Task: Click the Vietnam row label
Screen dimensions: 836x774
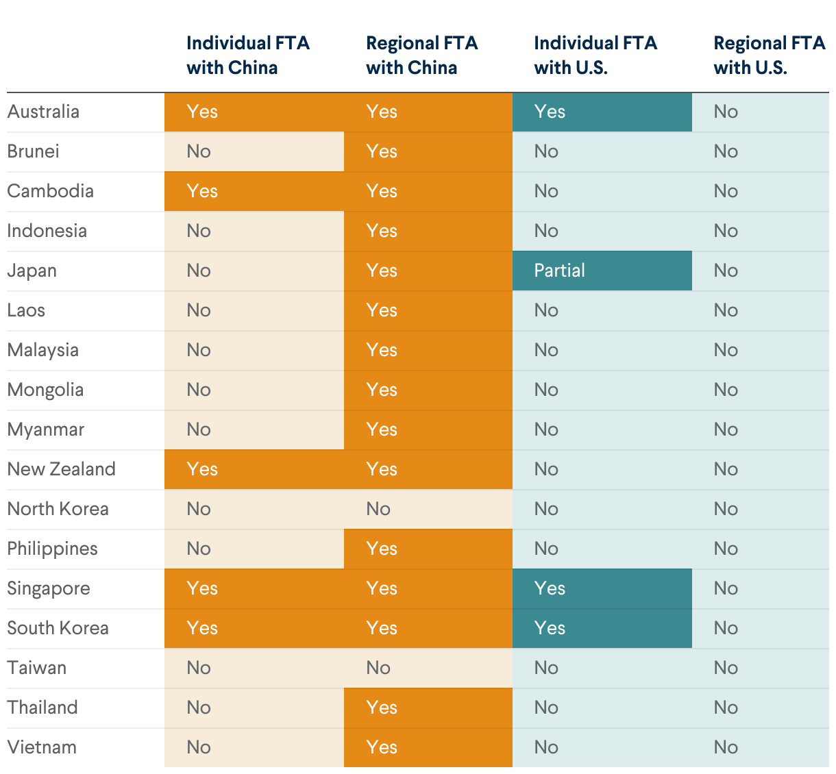Action: tap(42, 747)
